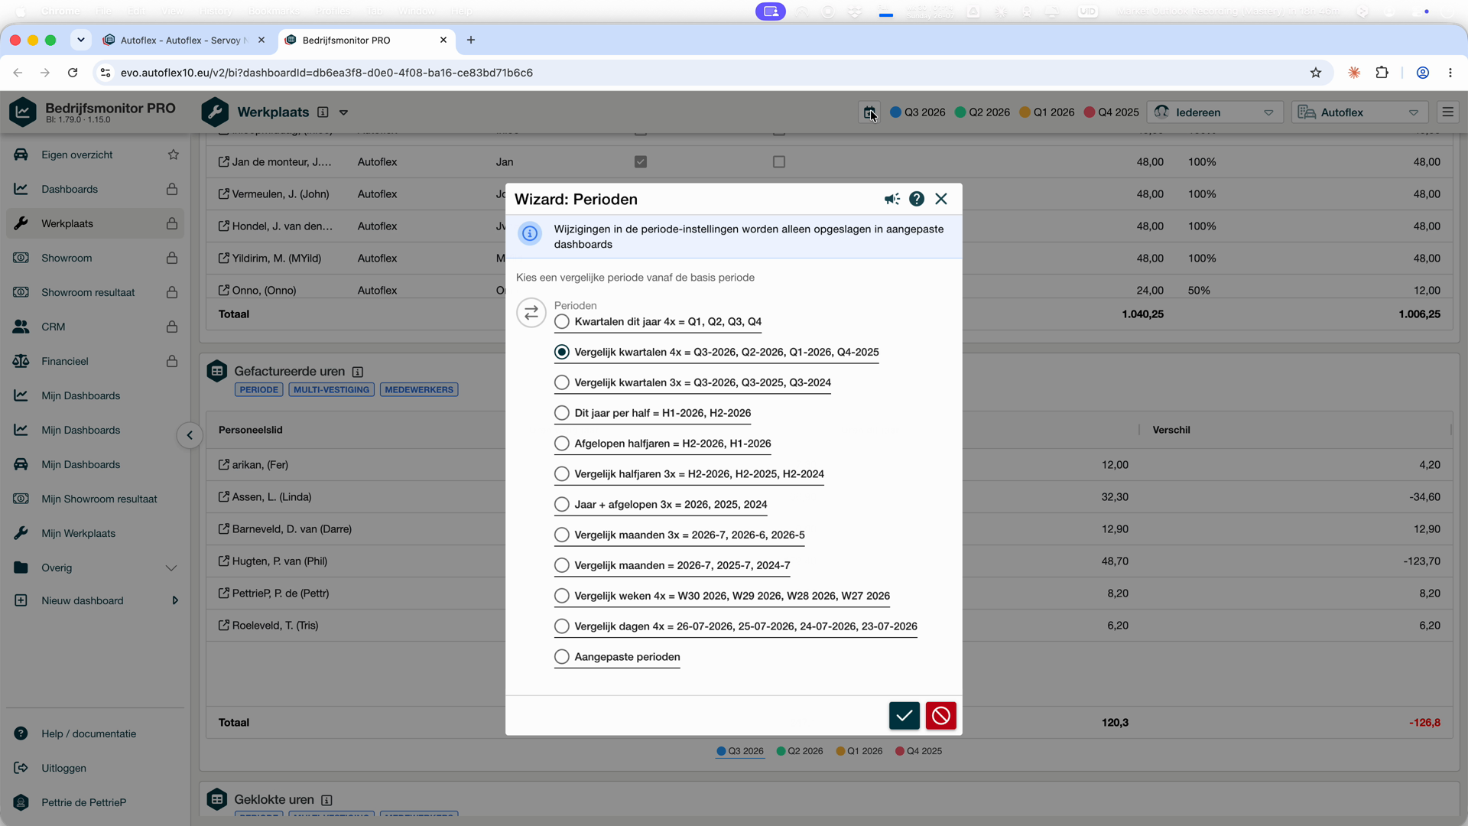Toggle the unchecked checkbox in Jan de monteur row
Viewport: 1468px width, 826px height.
click(779, 162)
